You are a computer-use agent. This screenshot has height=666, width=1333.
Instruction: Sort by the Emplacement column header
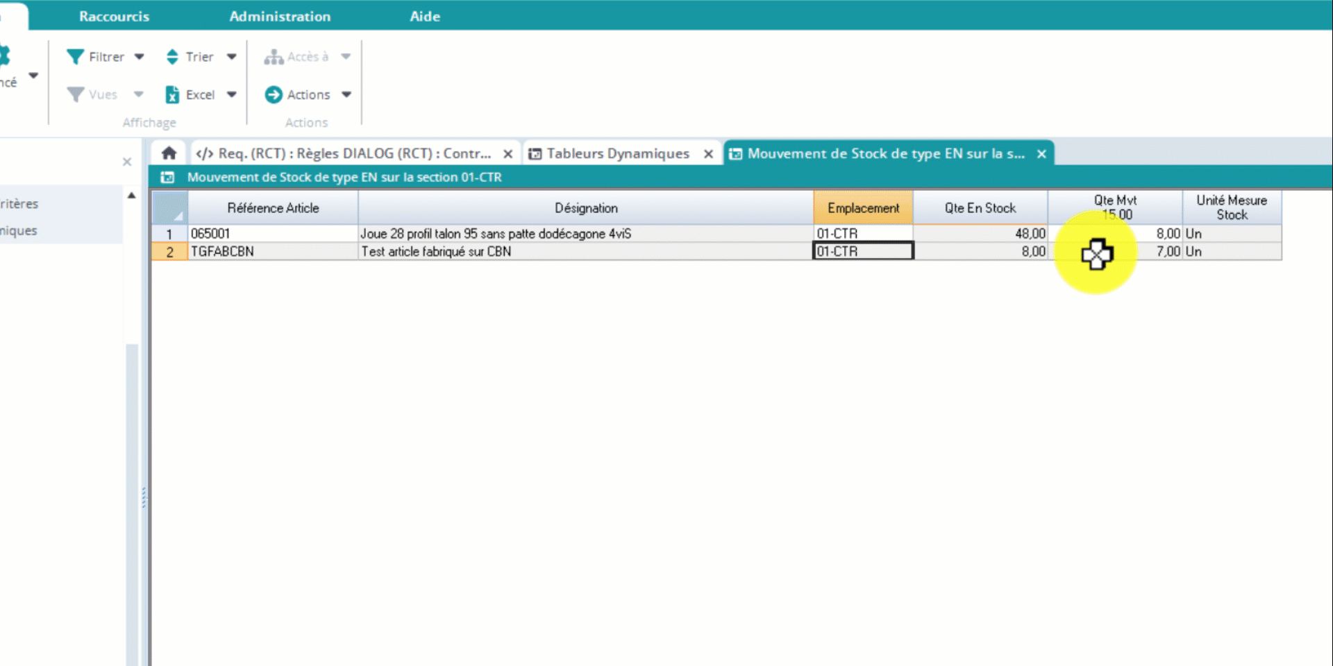point(863,207)
